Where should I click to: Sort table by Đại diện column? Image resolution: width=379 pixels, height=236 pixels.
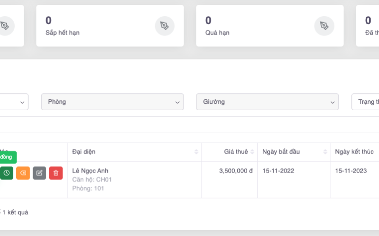(134, 151)
